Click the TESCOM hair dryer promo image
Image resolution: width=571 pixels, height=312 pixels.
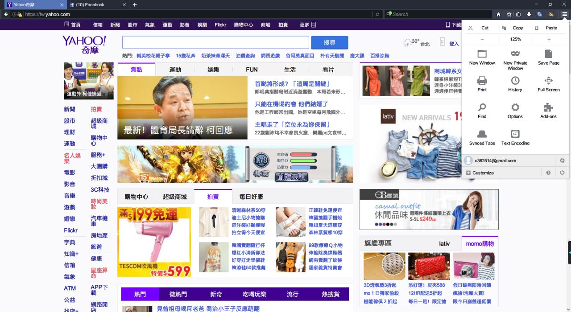(154, 242)
